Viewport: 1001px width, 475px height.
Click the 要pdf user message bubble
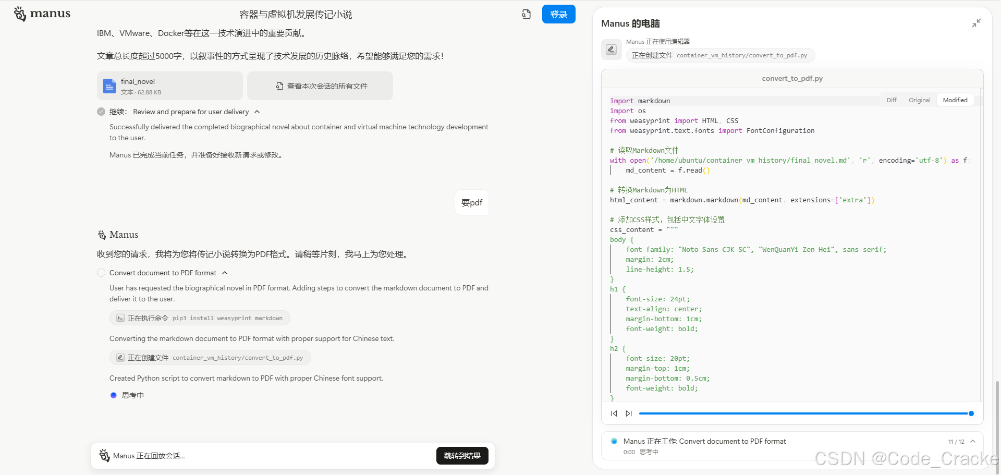(x=472, y=202)
